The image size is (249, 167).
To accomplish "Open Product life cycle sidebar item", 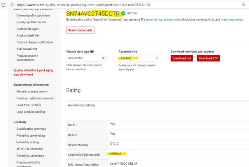I will point(28,29).
